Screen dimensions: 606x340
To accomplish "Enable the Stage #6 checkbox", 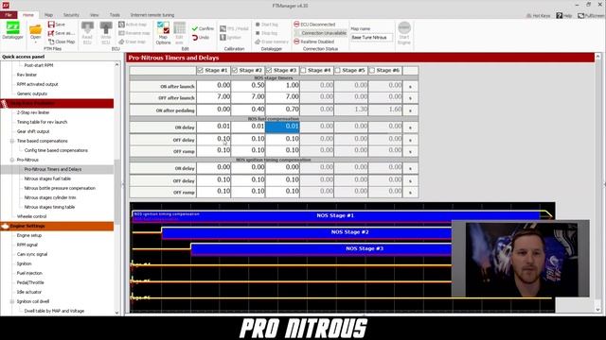I will (x=372, y=70).
